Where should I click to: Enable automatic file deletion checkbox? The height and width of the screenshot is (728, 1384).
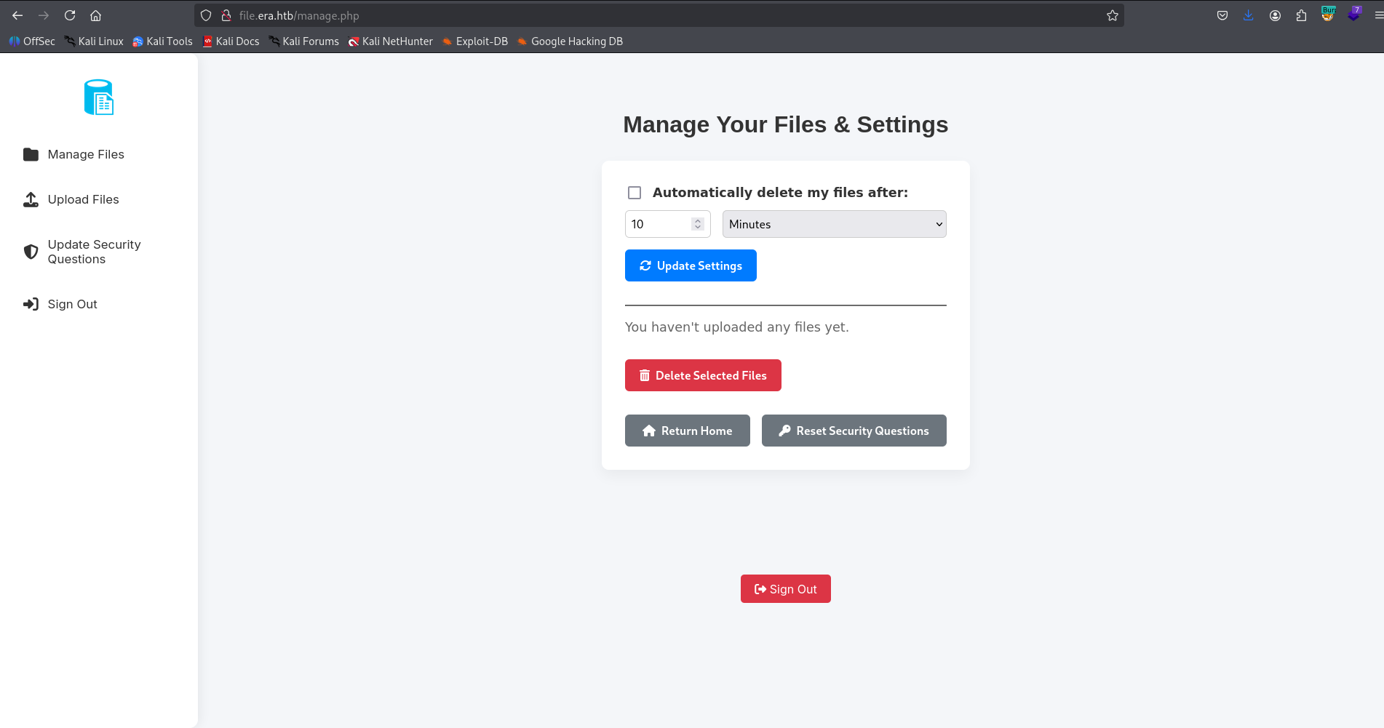(634, 192)
